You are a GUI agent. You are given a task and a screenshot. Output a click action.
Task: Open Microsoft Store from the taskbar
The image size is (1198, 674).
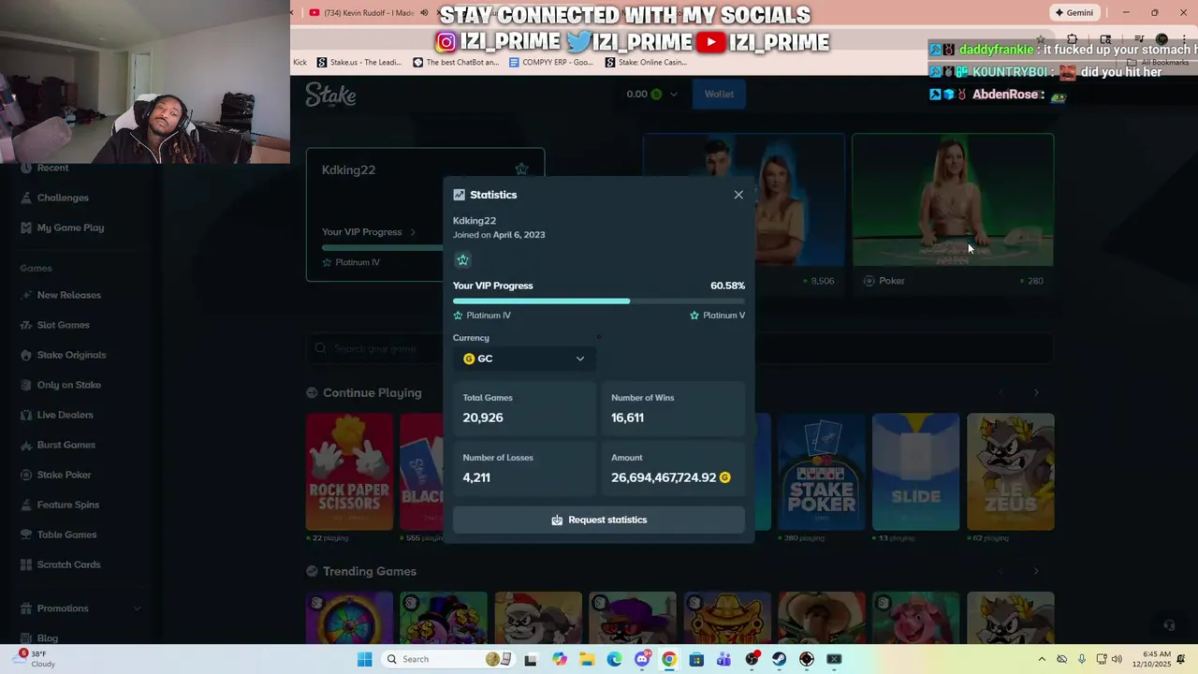tap(696, 659)
